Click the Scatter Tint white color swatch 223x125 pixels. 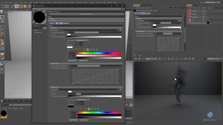point(69,35)
